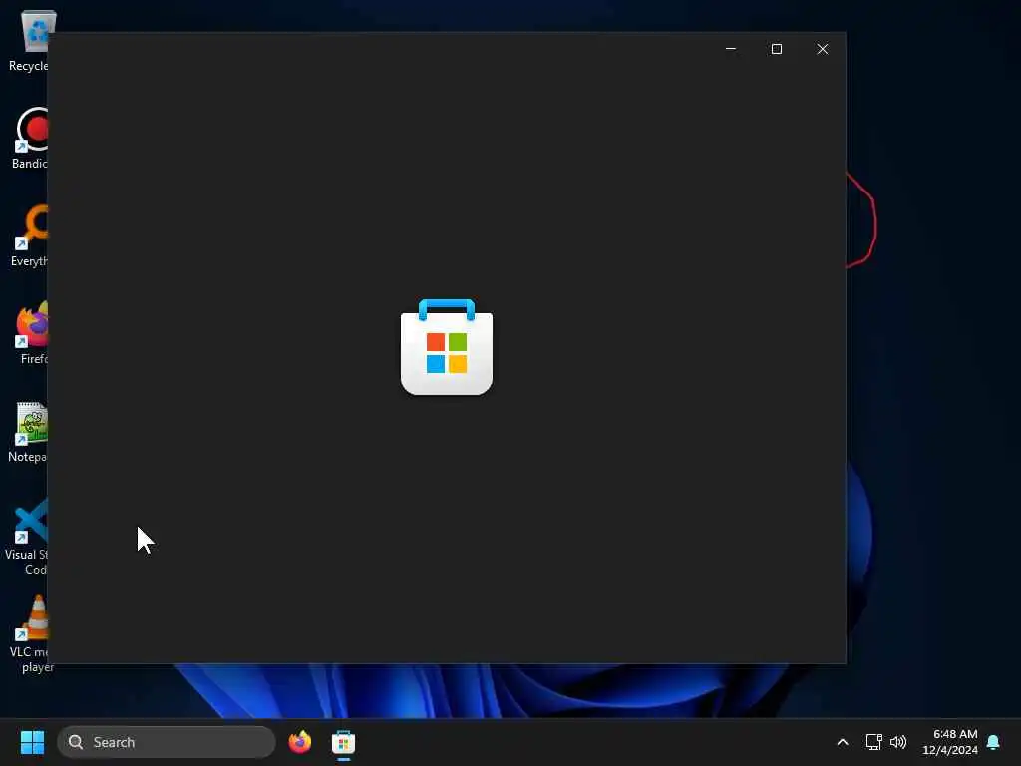Viewport: 1021px width, 766px height.
Task: Select the VLC media player desktop shortcut
Action: pyautogui.click(x=30, y=633)
